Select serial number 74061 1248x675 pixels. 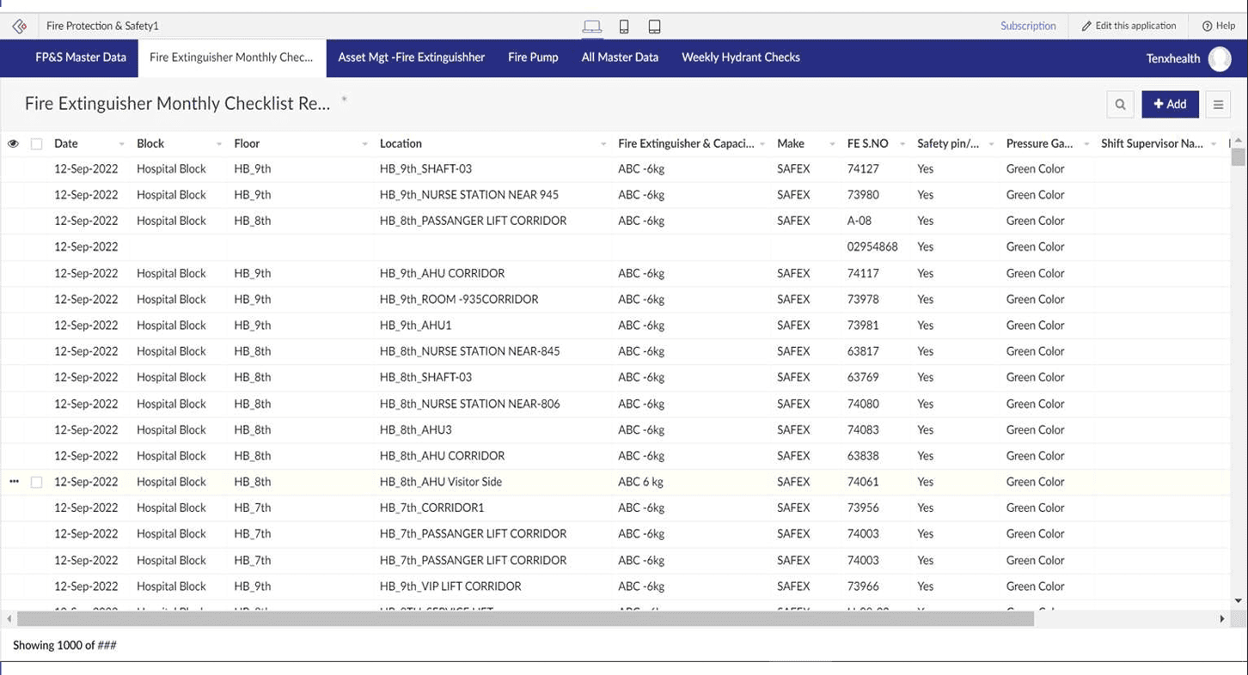[x=863, y=482]
